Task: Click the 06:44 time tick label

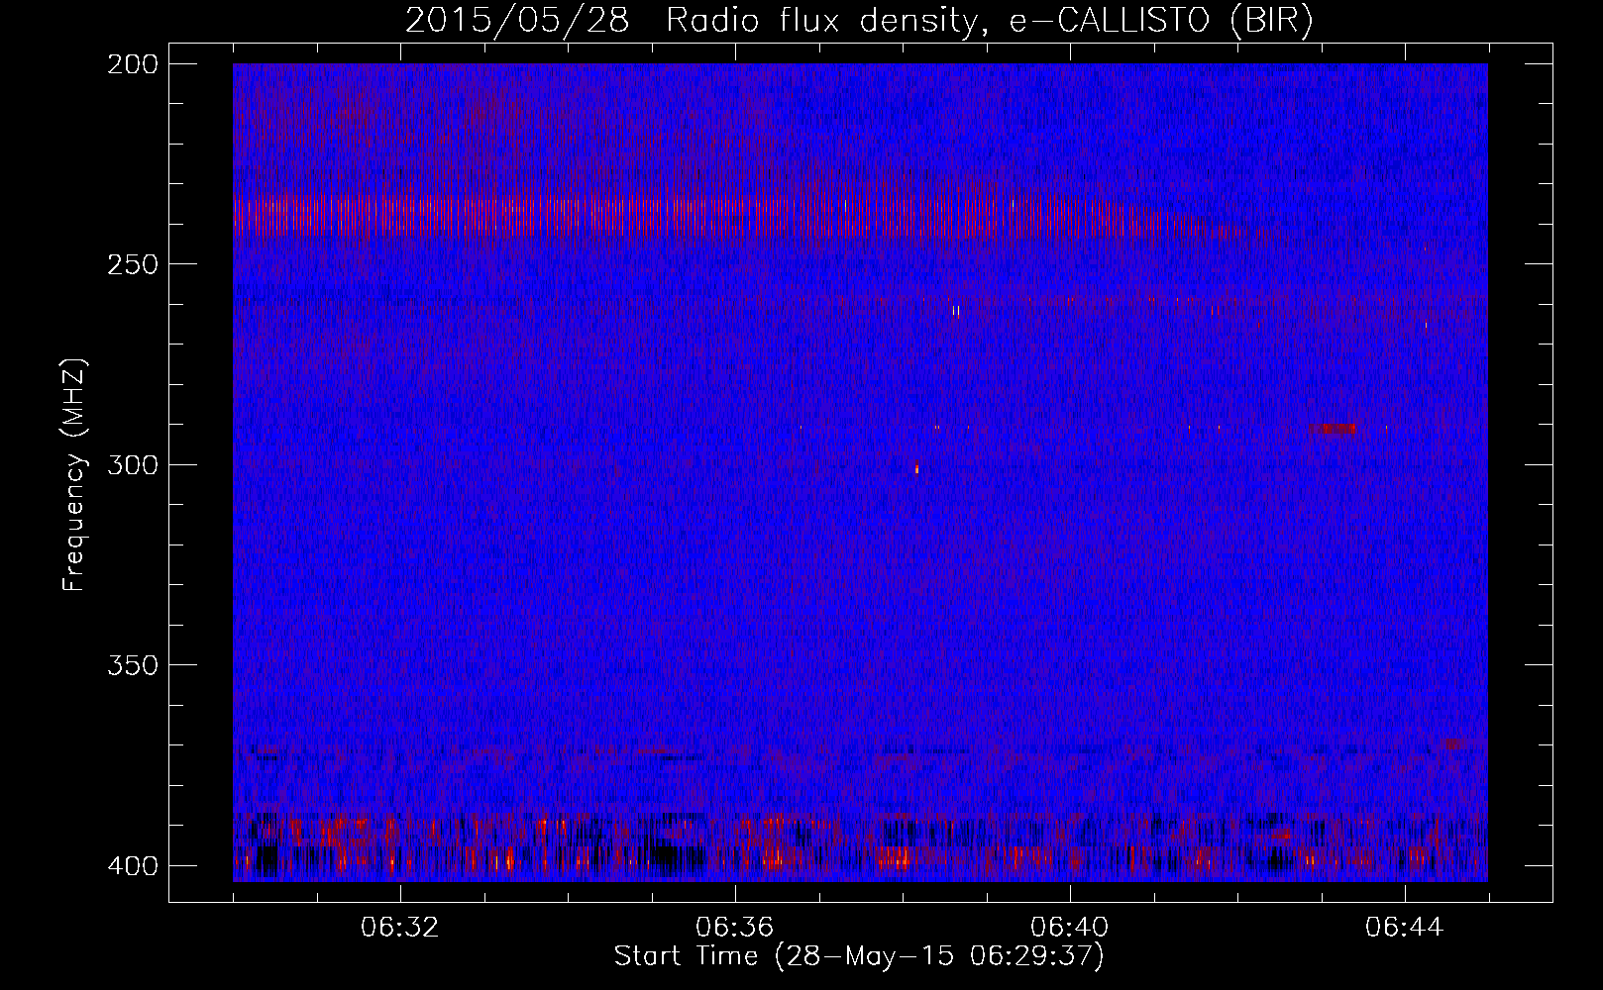Action: point(1405,928)
